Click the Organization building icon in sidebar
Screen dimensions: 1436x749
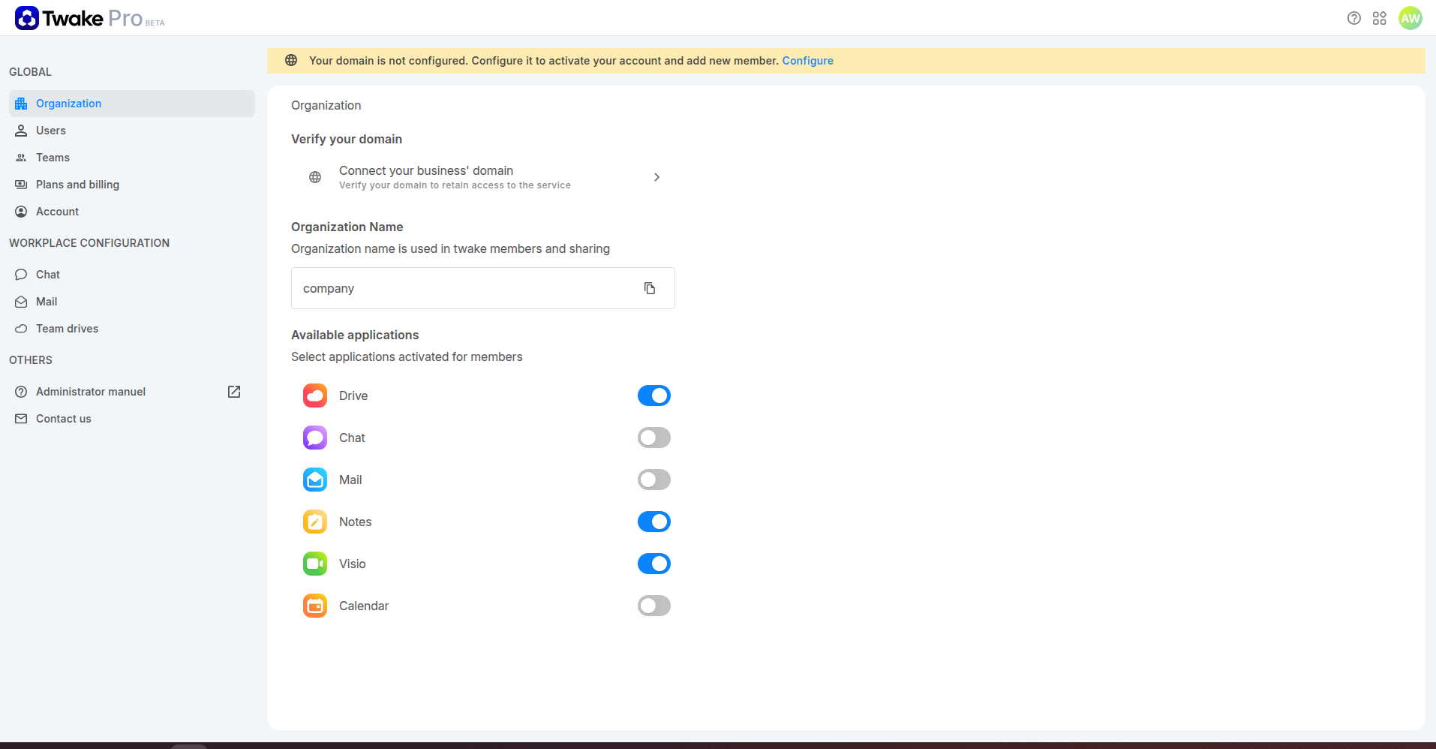click(x=21, y=104)
